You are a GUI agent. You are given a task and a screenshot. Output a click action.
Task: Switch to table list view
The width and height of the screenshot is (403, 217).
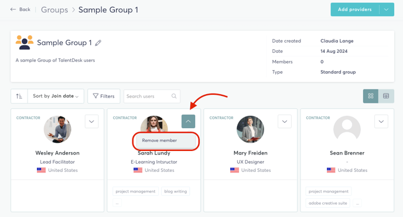click(386, 96)
